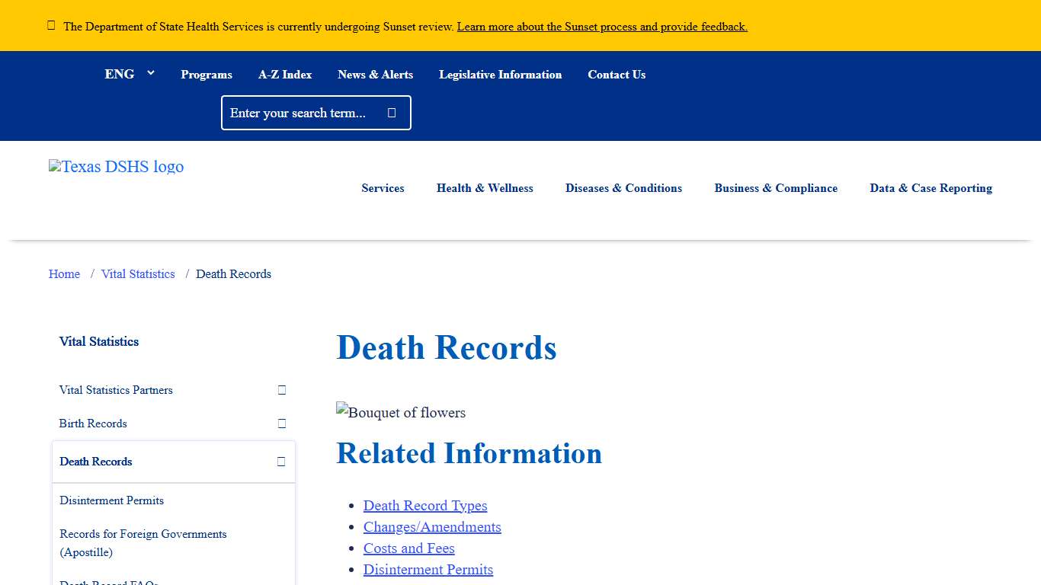Click the Bouquet of flowers image placeholder

(400, 413)
